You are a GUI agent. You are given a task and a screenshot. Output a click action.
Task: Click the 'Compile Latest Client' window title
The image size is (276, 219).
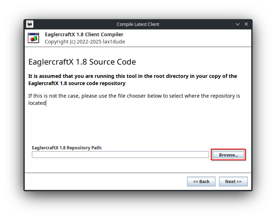coord(138,24)
